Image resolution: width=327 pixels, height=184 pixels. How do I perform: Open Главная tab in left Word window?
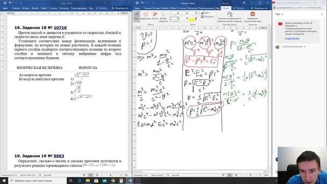click(16, 8)
